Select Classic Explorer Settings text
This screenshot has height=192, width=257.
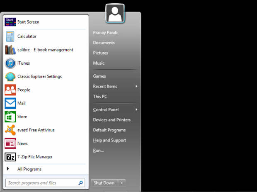40,77
